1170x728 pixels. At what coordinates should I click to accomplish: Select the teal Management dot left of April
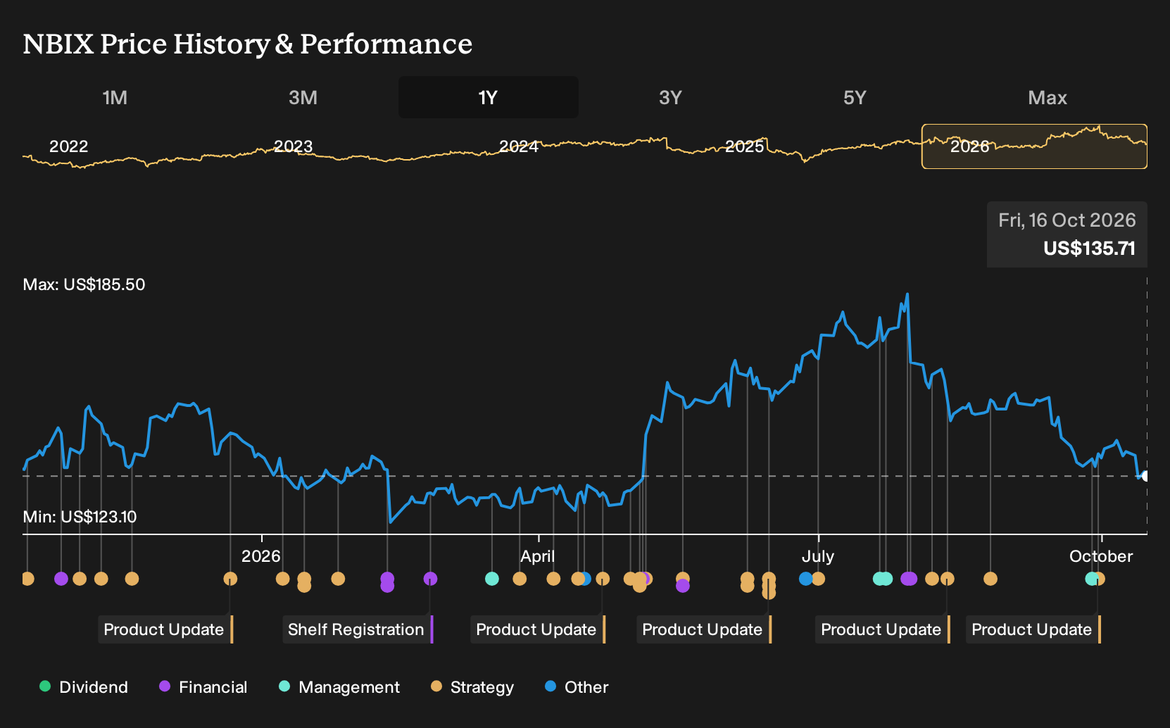click(492, 579)
